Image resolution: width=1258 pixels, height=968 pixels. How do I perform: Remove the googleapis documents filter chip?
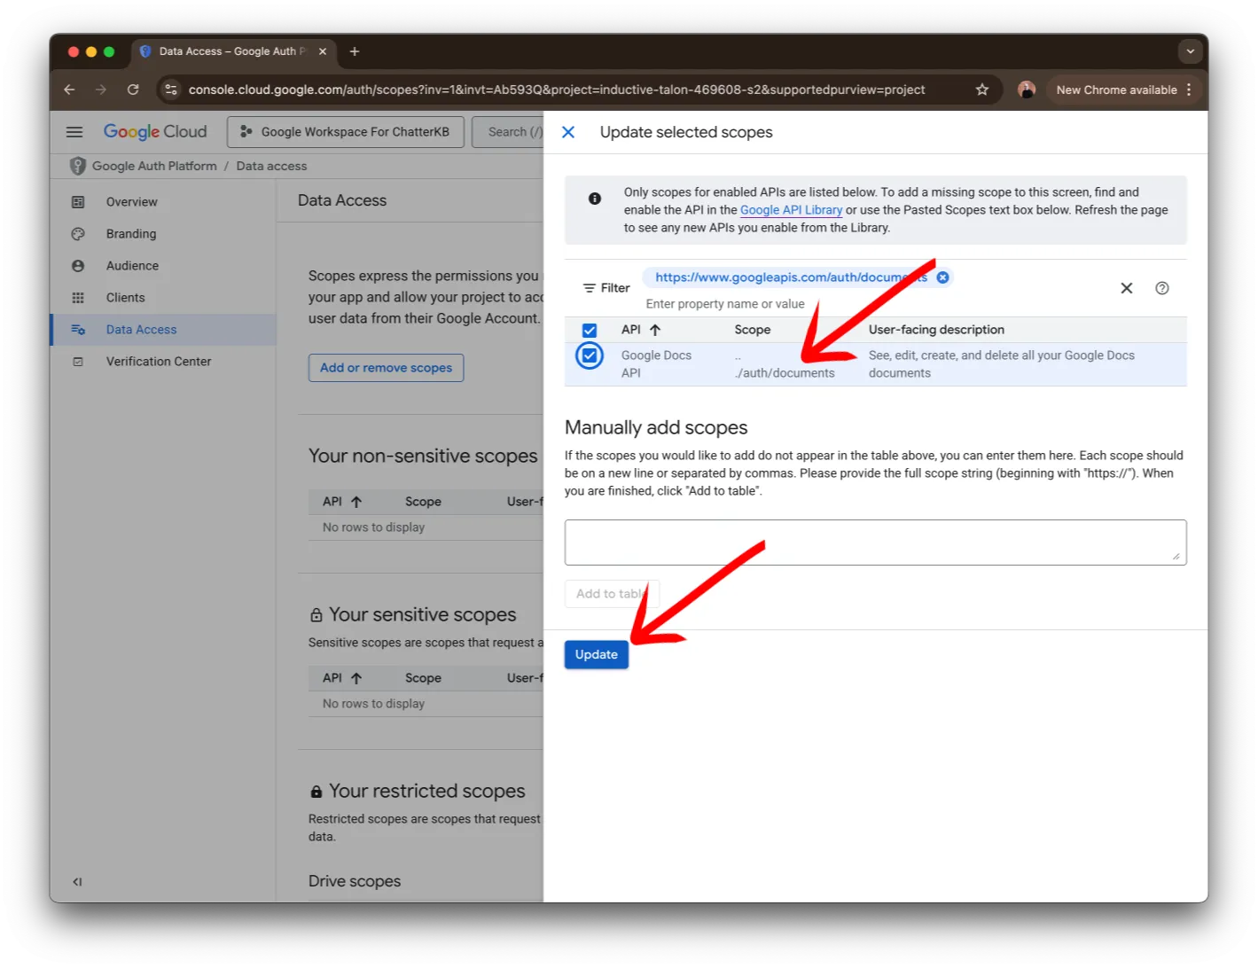coord(942,277)
